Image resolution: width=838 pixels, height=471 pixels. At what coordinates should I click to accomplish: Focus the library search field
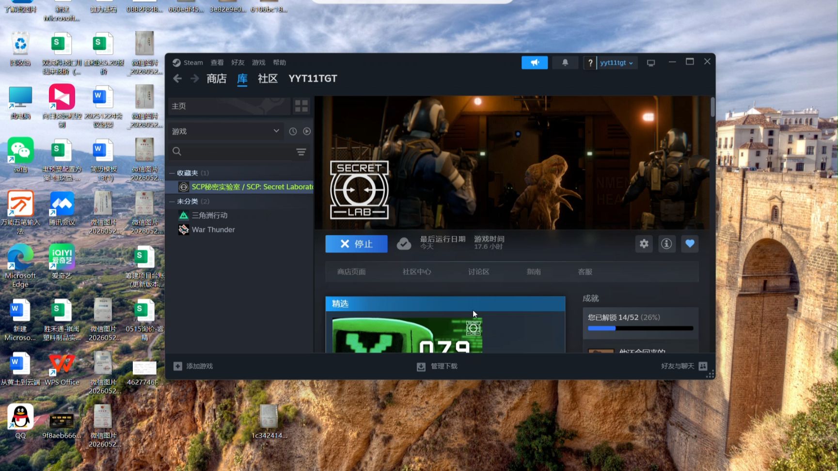tap(234, 152)
